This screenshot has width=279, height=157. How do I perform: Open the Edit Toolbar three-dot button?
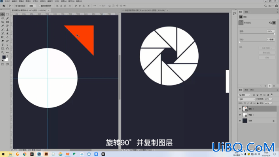coord(7,52)
